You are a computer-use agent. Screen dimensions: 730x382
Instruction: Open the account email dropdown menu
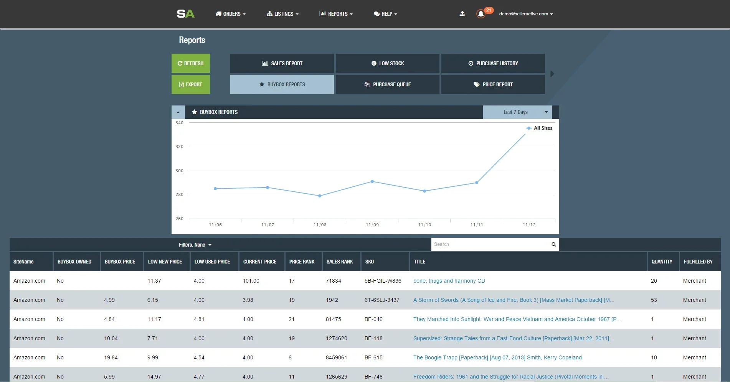525,14
